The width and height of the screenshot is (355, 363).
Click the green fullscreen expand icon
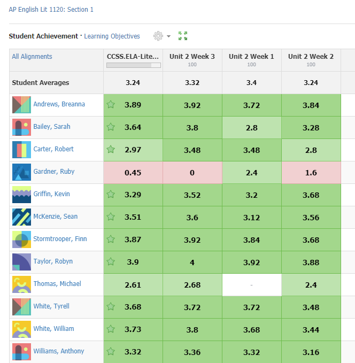click(183, 36)
